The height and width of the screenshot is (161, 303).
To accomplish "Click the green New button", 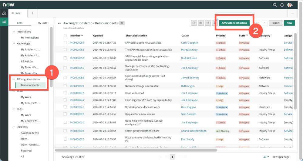I will tap(289, 23).
